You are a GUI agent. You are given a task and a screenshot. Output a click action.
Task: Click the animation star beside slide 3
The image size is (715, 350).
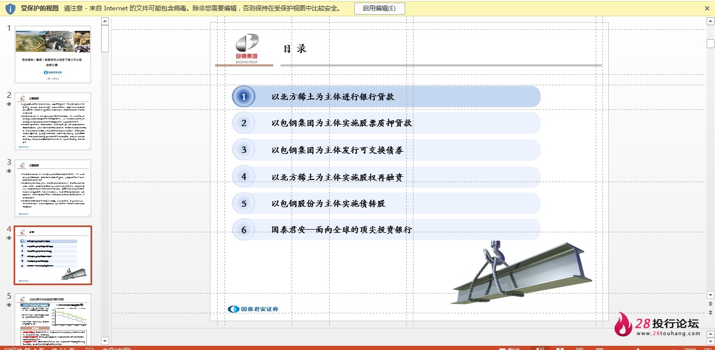[8, 171]
